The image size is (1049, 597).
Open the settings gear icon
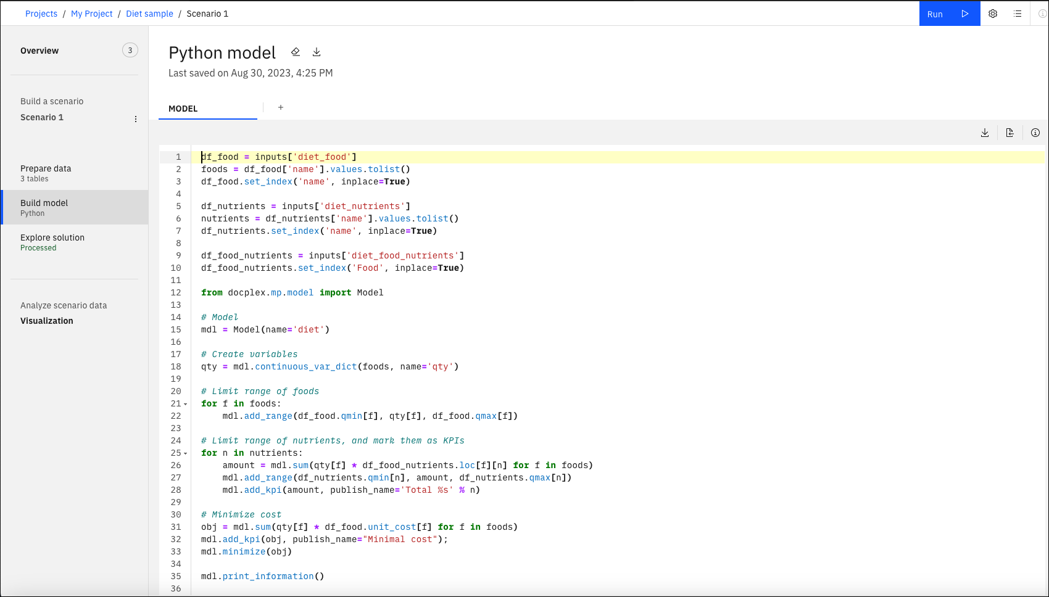coord(993,14)
